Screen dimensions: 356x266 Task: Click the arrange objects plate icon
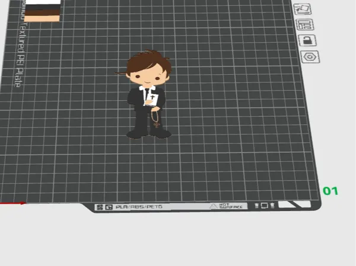(x=306, y=24)
